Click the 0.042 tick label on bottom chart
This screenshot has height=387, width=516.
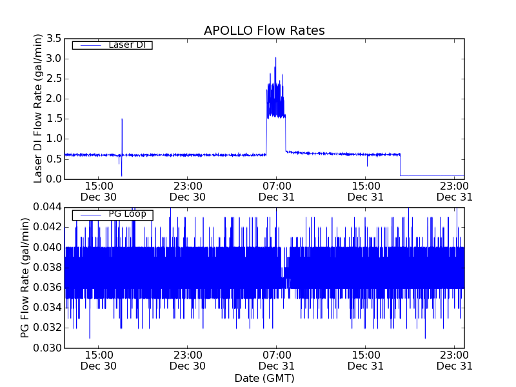click(47, 228)
